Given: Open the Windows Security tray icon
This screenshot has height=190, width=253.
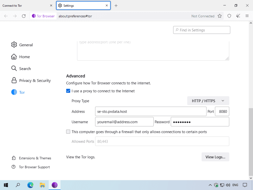Looking at the screenshot, I should 216,185.
